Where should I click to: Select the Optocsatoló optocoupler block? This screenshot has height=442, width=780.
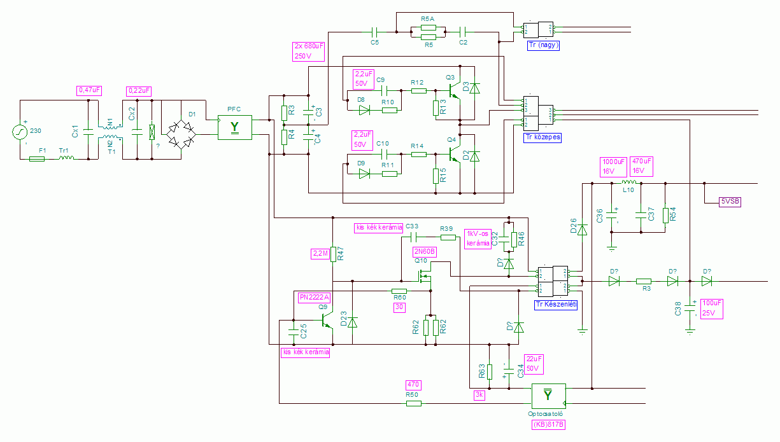click(549, 396)
